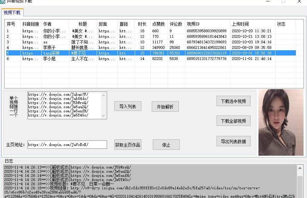Sort by 标题 column header
The width and height of the screenshot is (307, 198).
tap(82, 24)
